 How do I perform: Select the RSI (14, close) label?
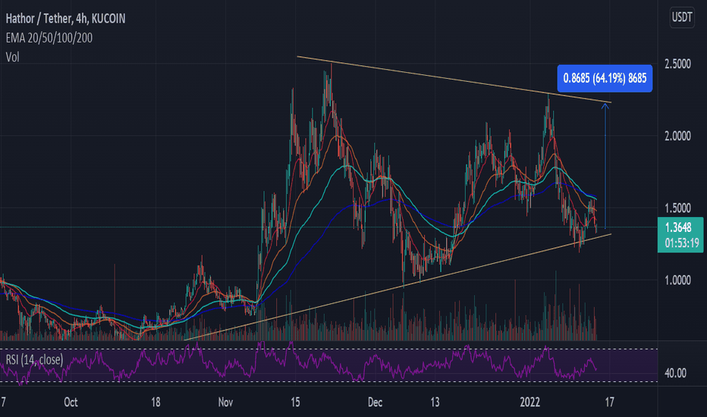tap(34, 359)
